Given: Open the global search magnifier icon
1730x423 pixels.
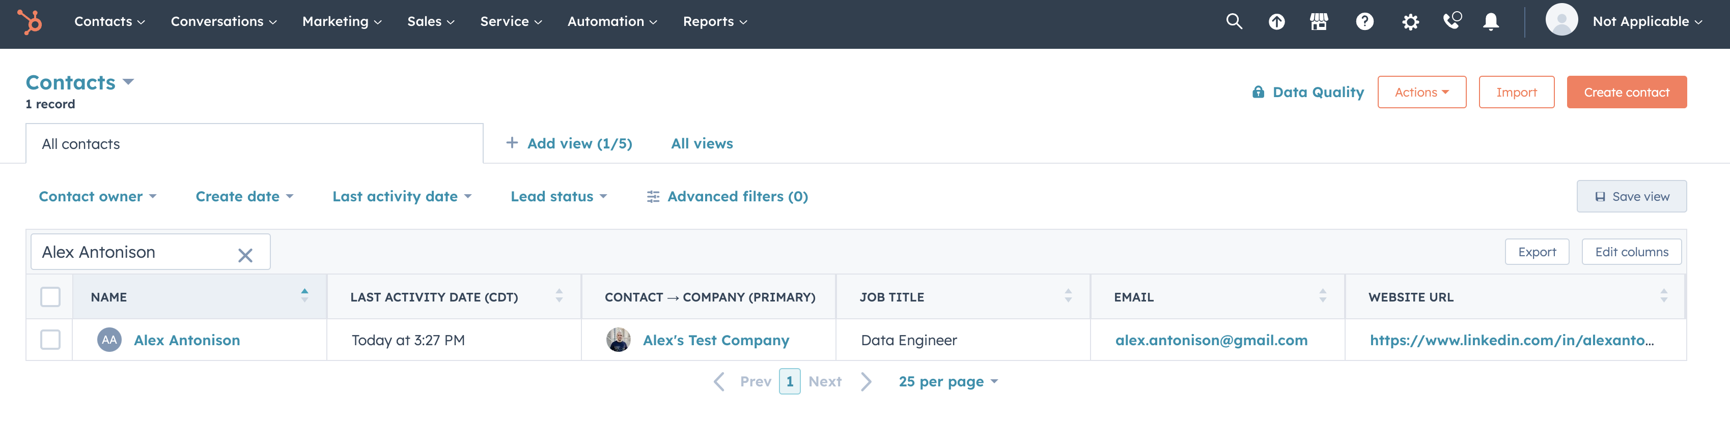Looking at the screenshot, I should tap(1234, 21).
